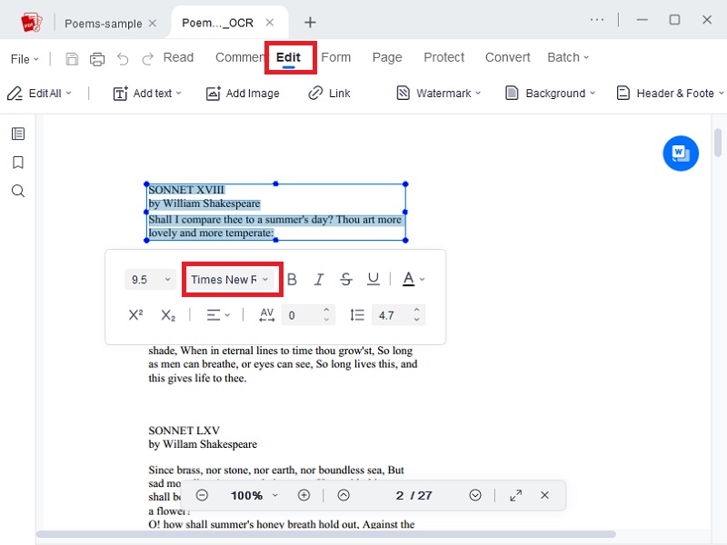The height and width of the screenshot is (545, 727).
Task: Open a new tab with plus button
Action: [x=310, y=22]
